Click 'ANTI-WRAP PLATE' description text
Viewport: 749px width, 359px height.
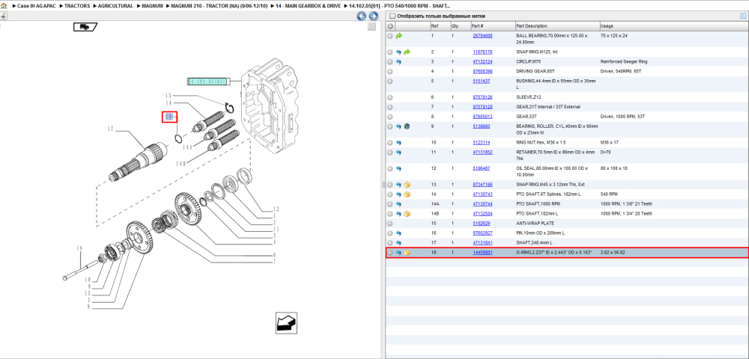(536, 223)
